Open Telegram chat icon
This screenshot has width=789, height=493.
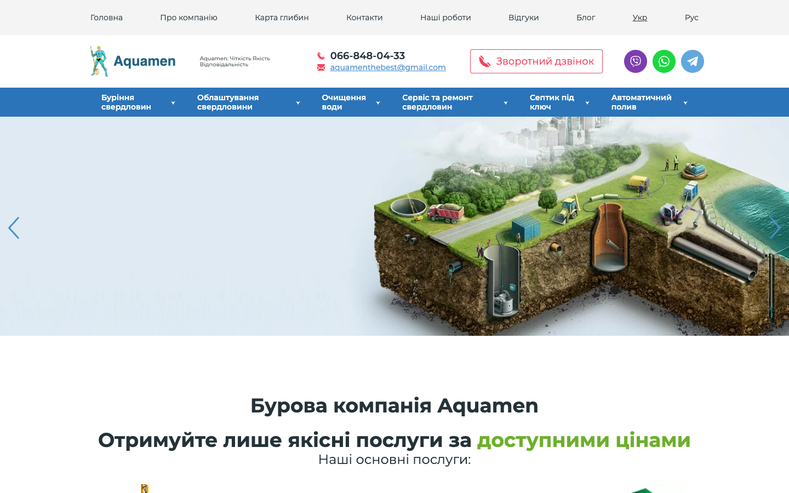tap(693, 61)
